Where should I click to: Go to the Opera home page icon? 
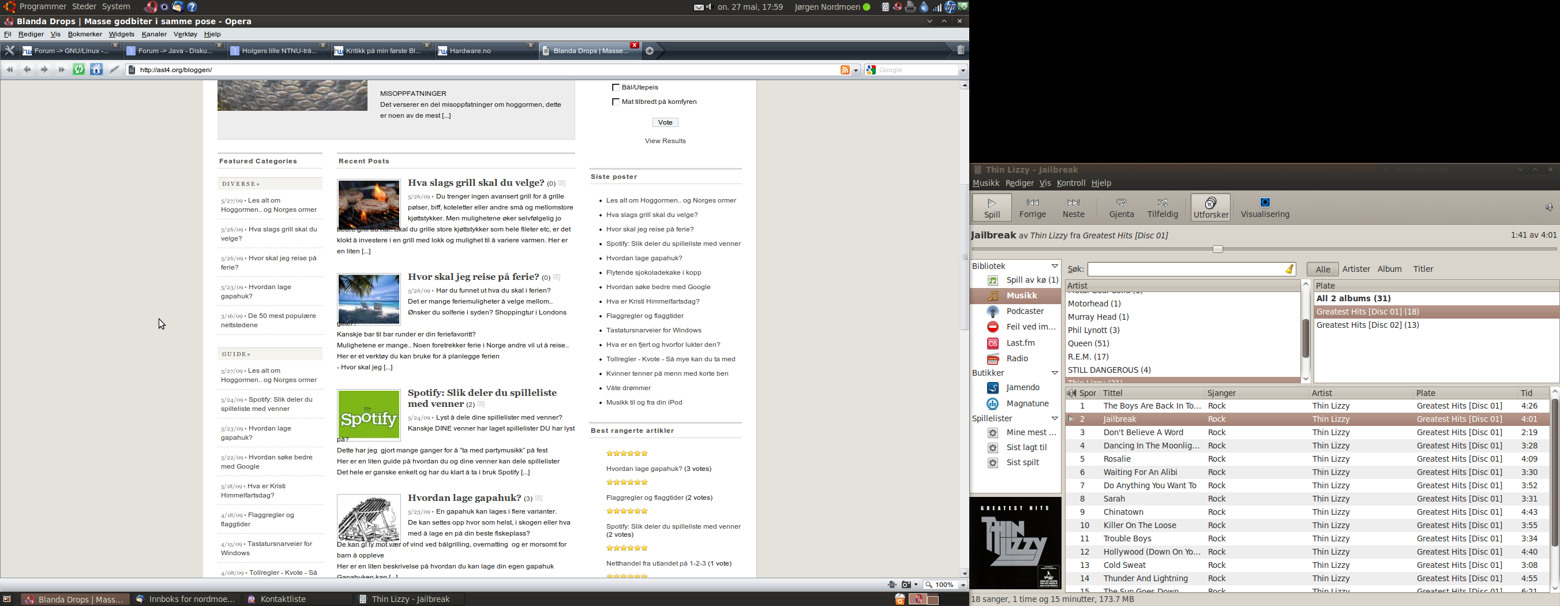[x=96, y=70]
